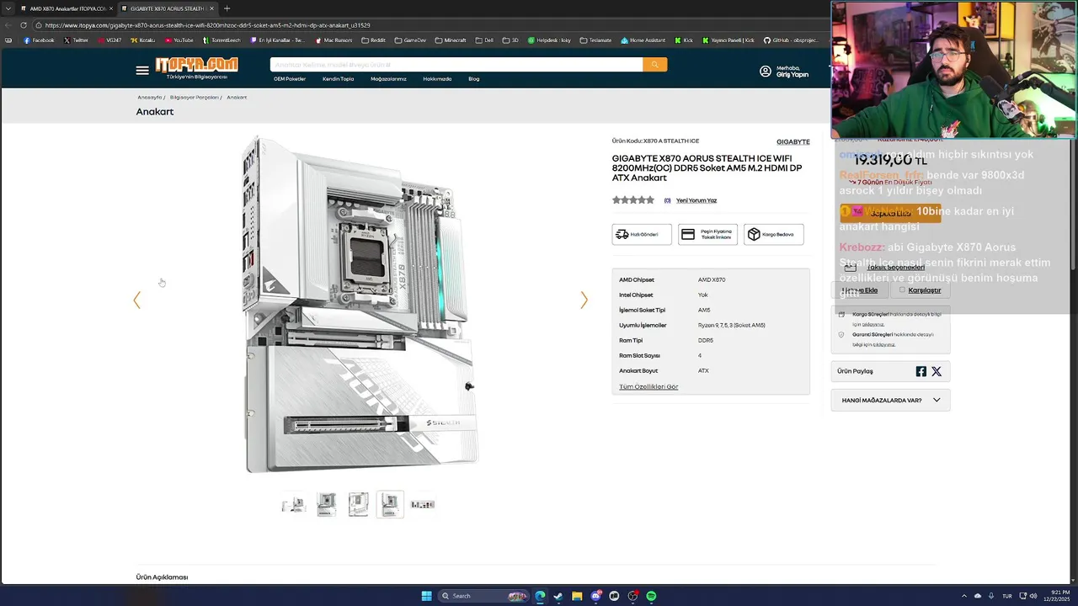Screen dimensions: 1078x606
Task: Click the GIGABYTE brand link
Action: tap(793, 141)
